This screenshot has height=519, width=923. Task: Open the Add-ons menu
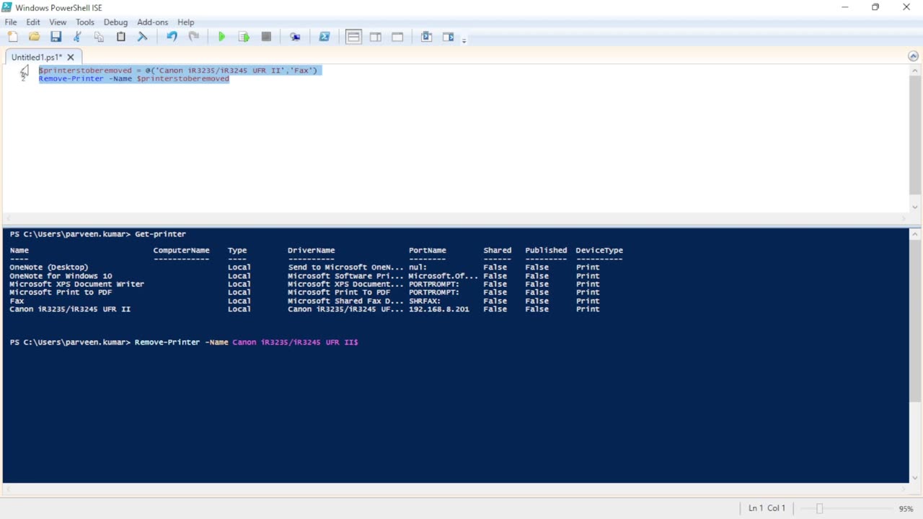(x=153, y=22)
